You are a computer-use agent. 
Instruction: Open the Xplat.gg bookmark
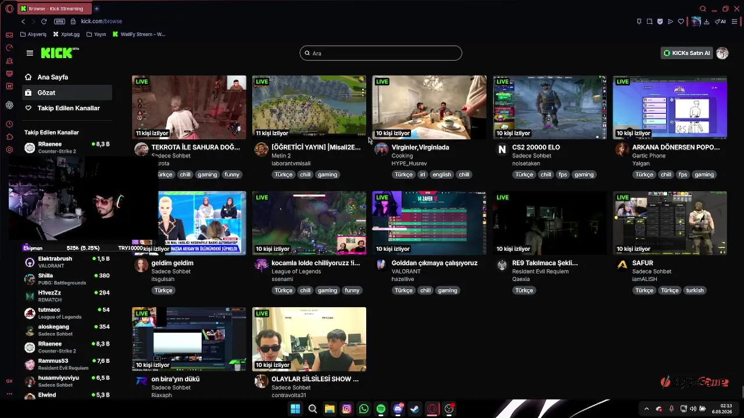click(x=66, y=34)
